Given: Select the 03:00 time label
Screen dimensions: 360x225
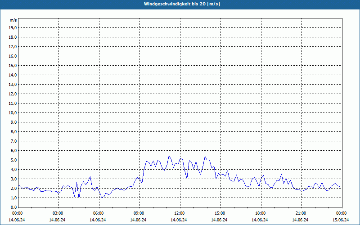Looking at the screenshot, I should (x=59, y=213).
